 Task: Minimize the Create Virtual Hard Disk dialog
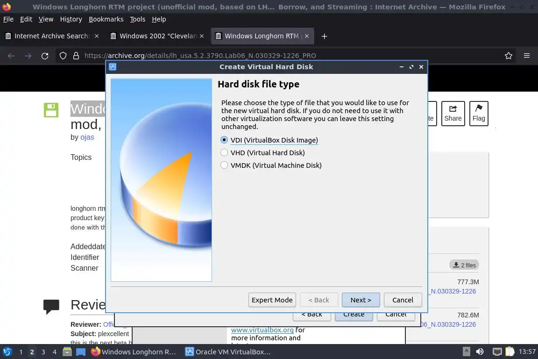click(x=402, y=67)
